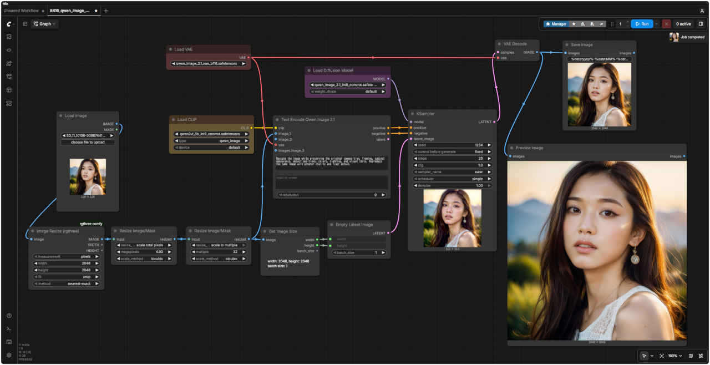Viewport: 710px width, 365px height.
Task: Open the zoom 102% dropdown
Action: coord(675,356)
